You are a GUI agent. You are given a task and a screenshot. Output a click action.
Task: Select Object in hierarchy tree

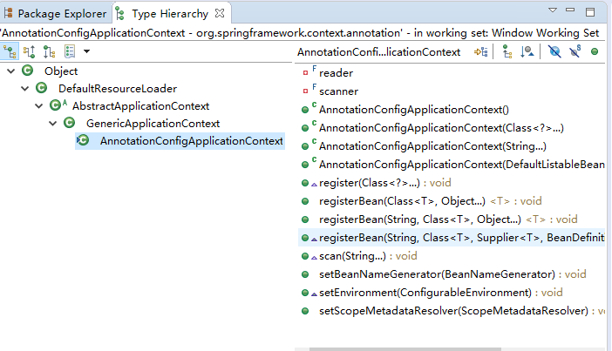coord(61,71)
